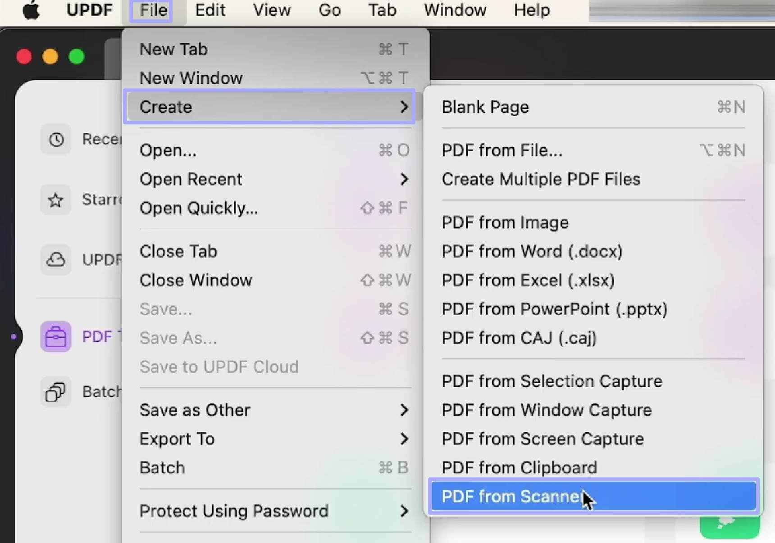Select the Recent clock icon in sidebar
Image resolution: width=775 pixels, height=543 pixels.
(55, 140)
